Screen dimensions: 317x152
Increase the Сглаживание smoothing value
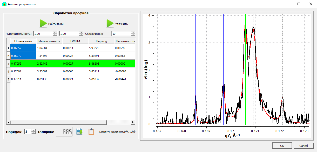(133, 32)
